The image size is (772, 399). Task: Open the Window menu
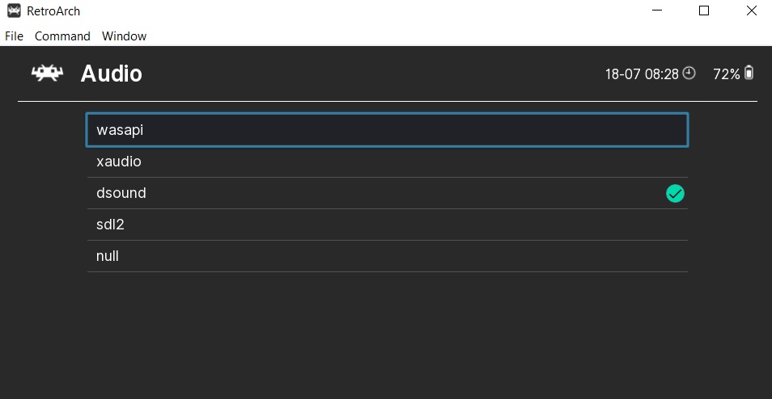[124, 36]
